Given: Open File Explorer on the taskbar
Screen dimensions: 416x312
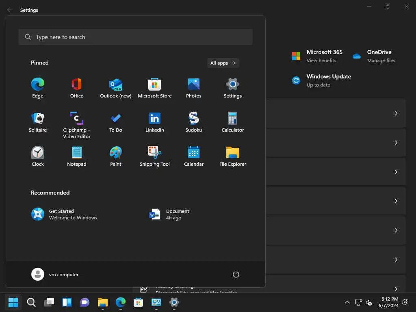Looking at the screenshot, I should (103, 302).
